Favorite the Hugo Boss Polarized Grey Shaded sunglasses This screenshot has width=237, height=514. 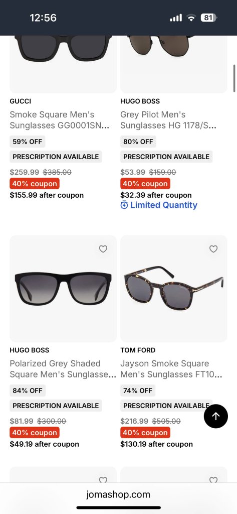(103, 249)
